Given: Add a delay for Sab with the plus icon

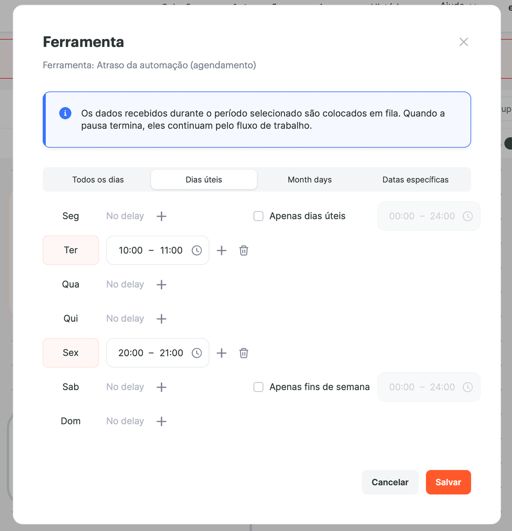Looking at the screenshot, I should pyautogui.click(x=161, y=387).
